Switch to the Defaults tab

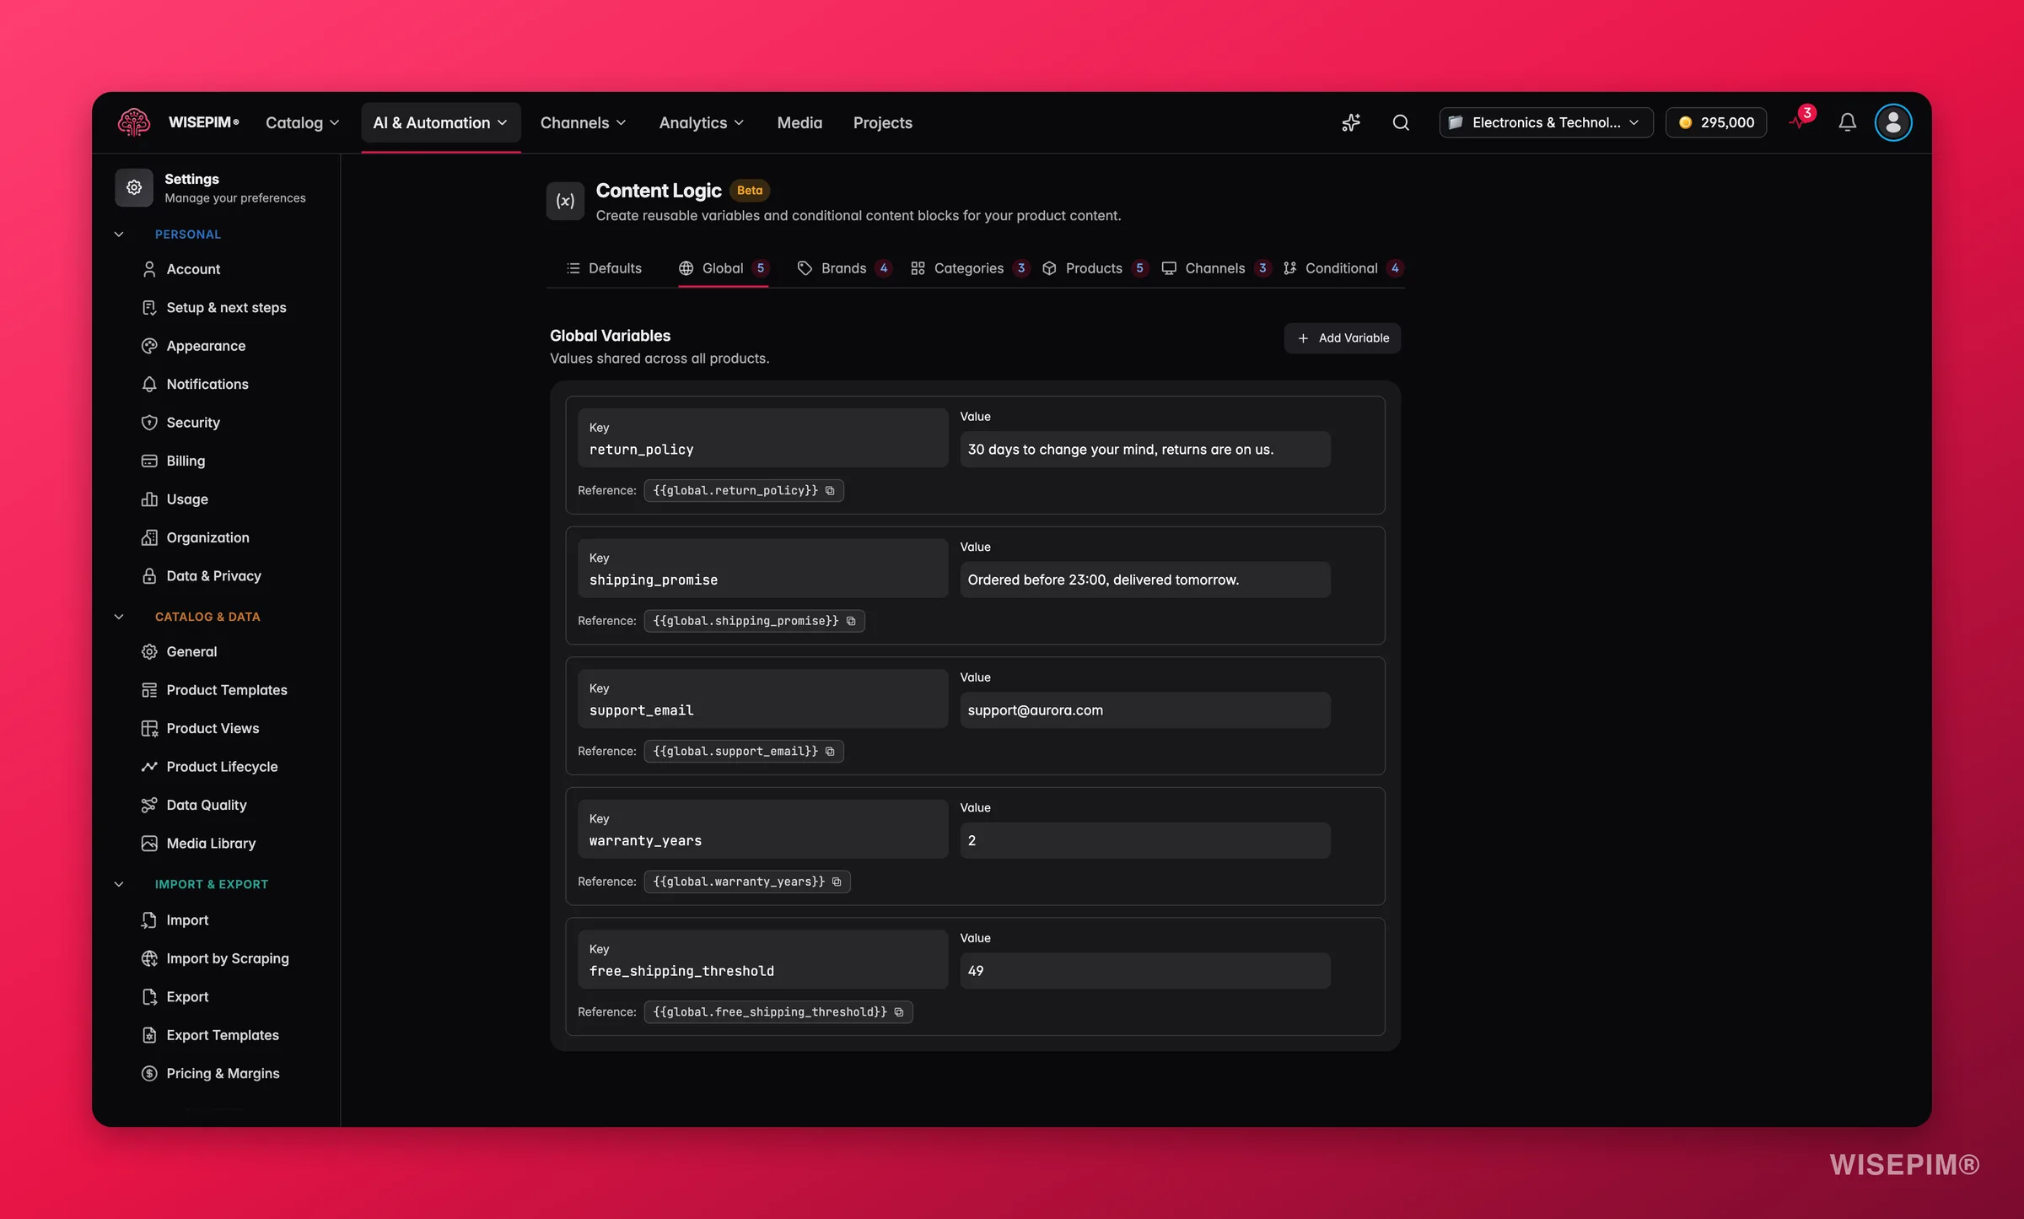tap(604, 268)
